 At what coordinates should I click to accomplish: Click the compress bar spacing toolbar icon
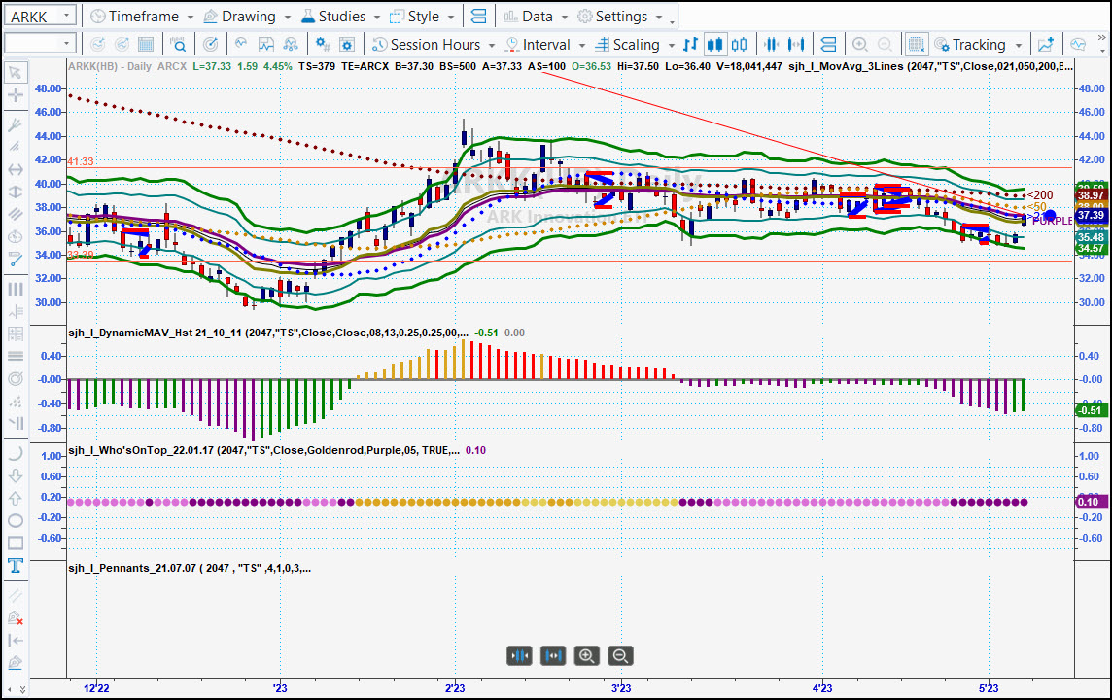[772, 44]
